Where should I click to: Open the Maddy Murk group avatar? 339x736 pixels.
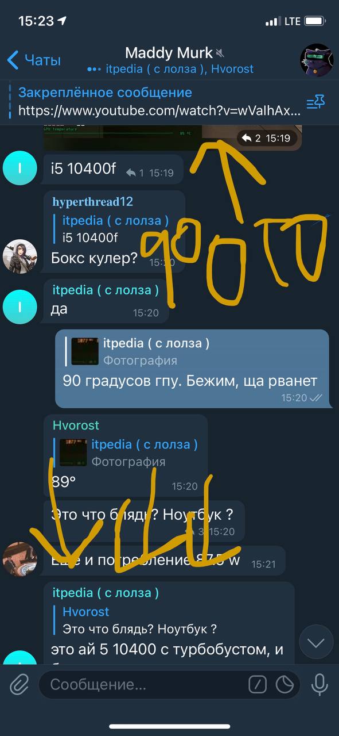click(317, 60)
